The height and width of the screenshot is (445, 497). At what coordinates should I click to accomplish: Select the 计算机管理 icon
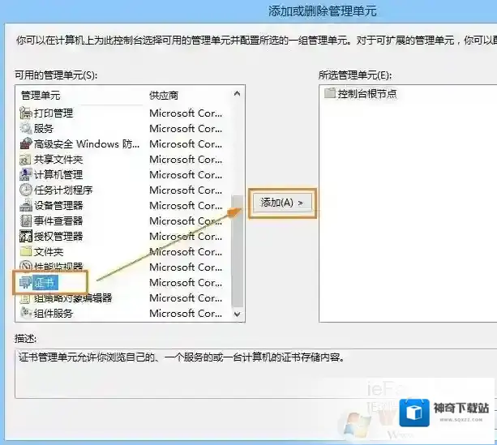click(x=26, y=175)
